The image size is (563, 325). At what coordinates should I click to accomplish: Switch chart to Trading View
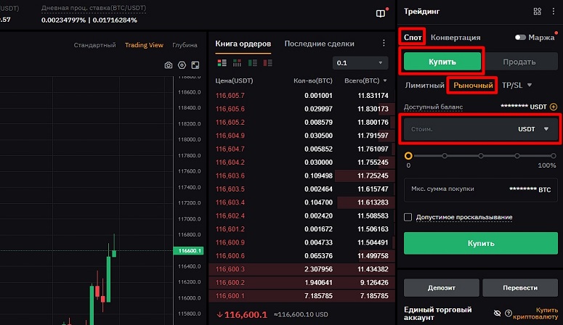tap(144, 45)
